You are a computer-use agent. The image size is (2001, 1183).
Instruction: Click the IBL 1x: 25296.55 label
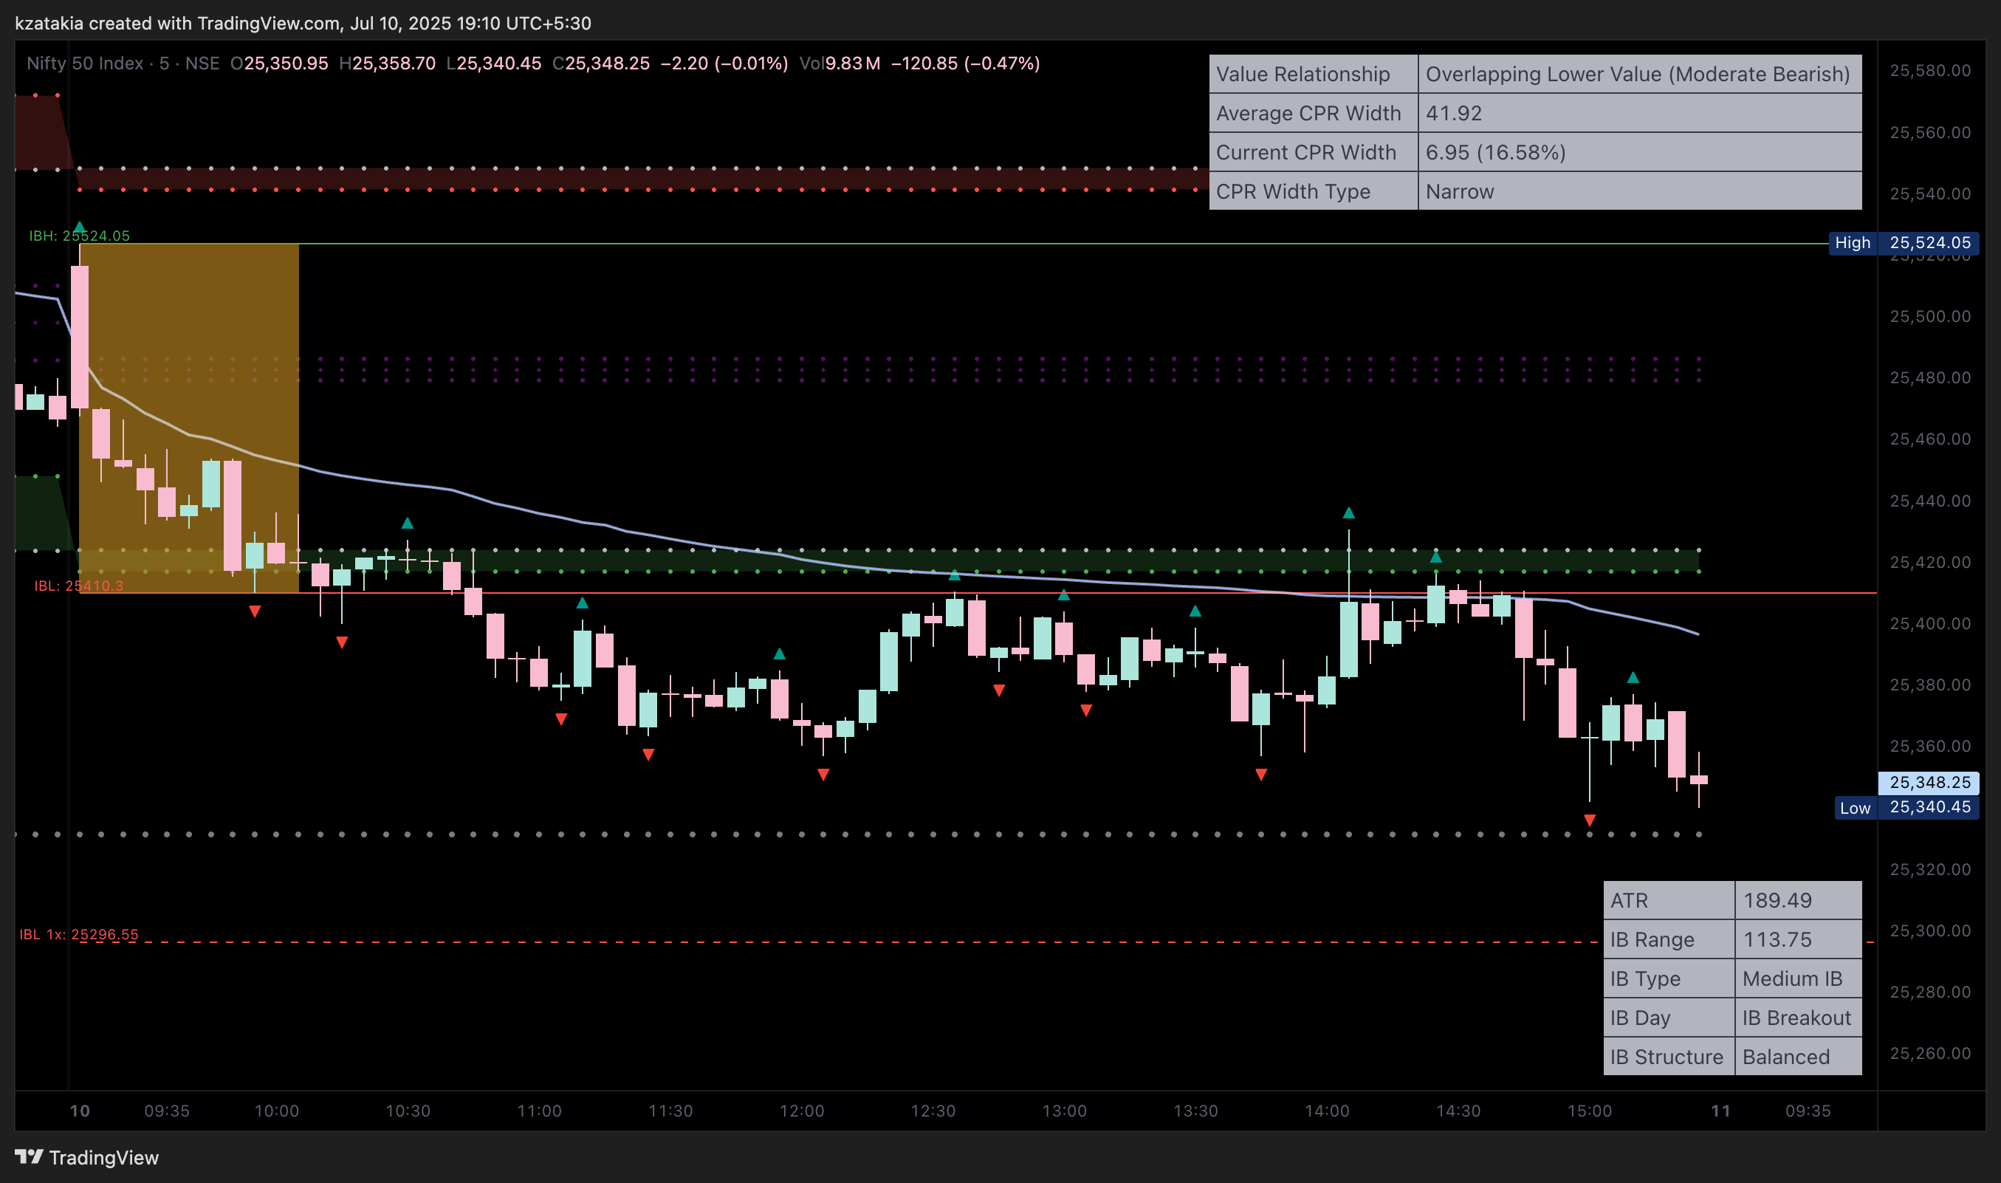(x=78, y=933)
